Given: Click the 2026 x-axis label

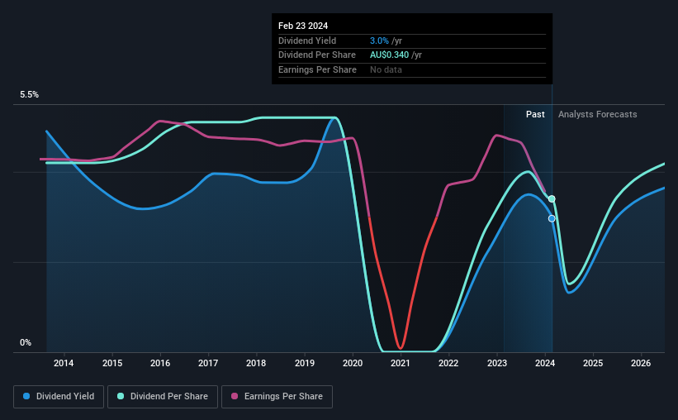Looking at the screenshot, I should [x=641, y=363].
